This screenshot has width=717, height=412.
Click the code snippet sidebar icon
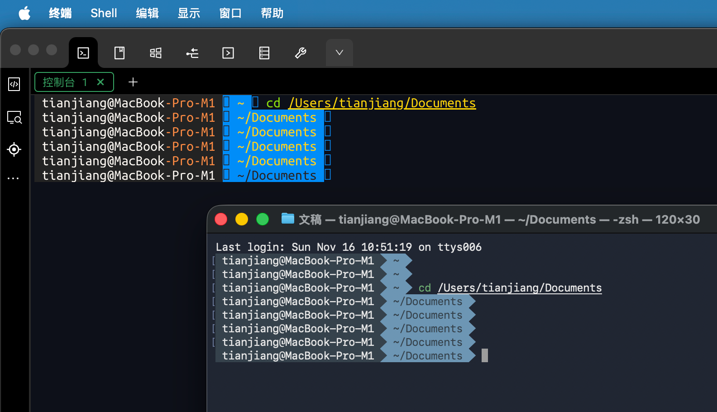[14, 84]
